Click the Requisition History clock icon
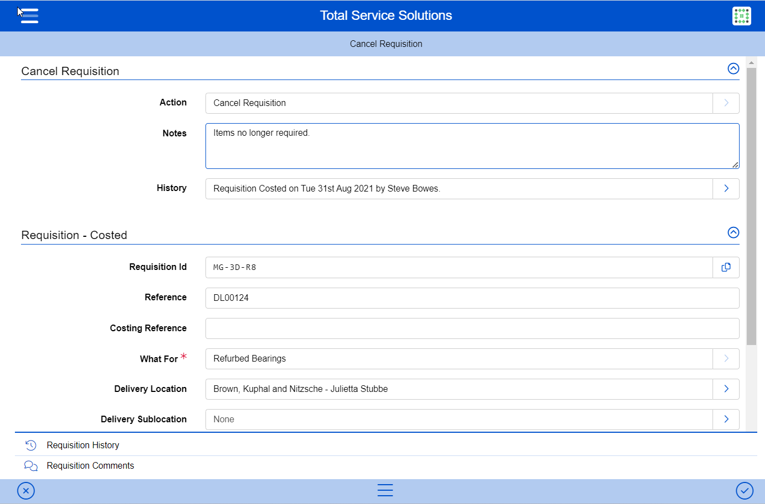The image size is (765, 504). pos(31,445)
